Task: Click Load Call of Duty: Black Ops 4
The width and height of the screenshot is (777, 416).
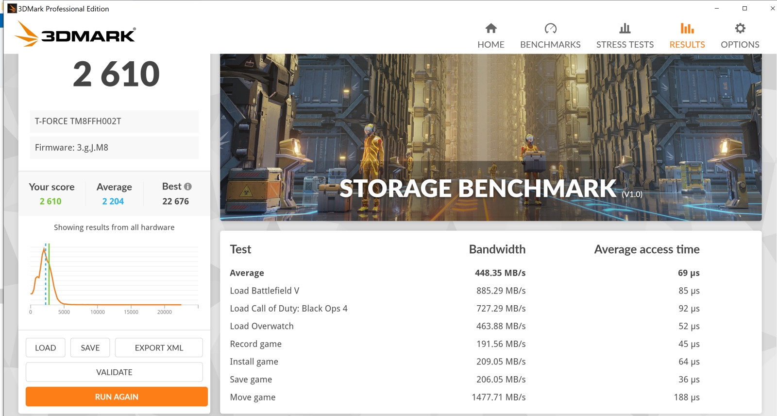Action: 288,309
